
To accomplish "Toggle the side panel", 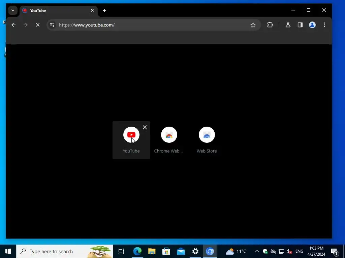I will (x=300, y=25).
